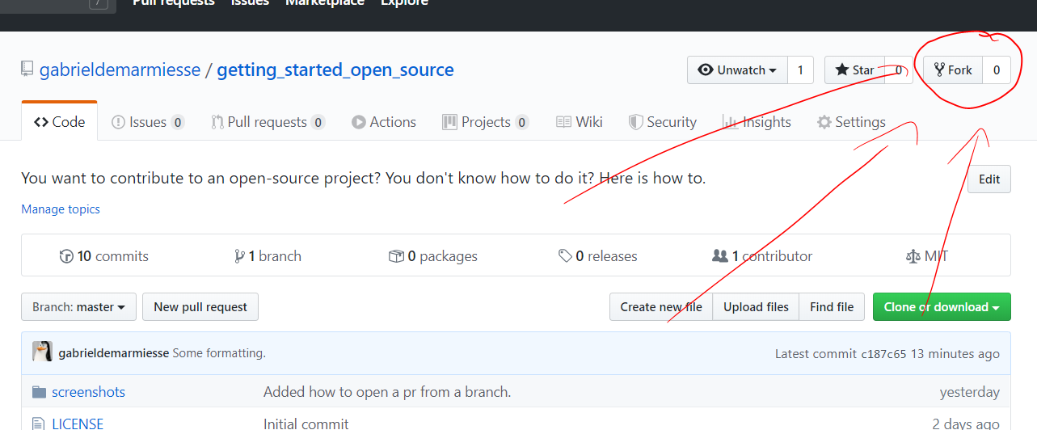The height and width of the screenshot is (430, 1037).
Task: Click the eye icon on Unwatch
Action: (x=706, y=70)
